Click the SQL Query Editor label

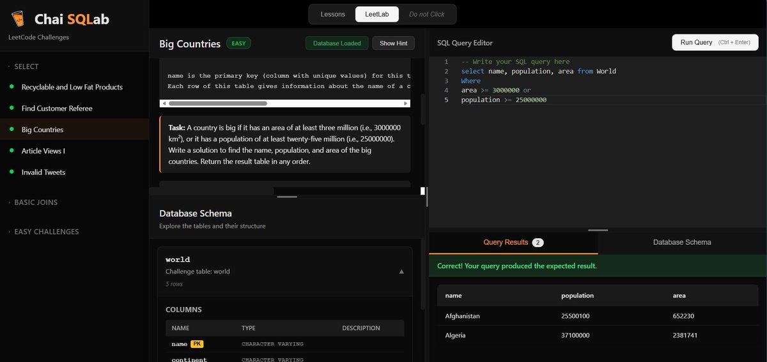pos(465,43)
